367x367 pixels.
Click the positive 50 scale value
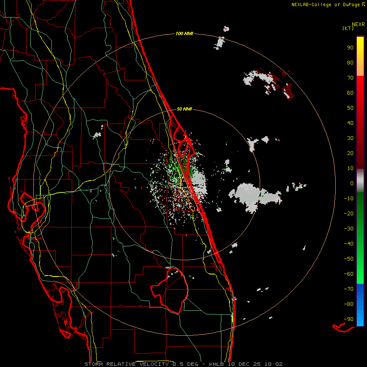pos(350,108)
